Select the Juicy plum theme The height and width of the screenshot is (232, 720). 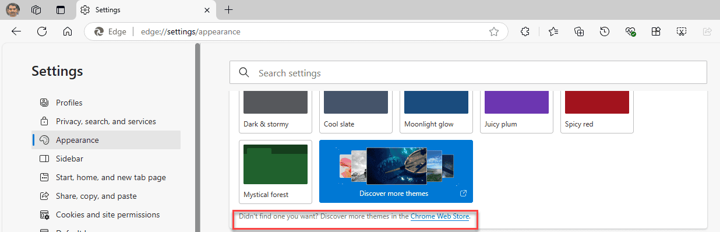pos(517,111)
